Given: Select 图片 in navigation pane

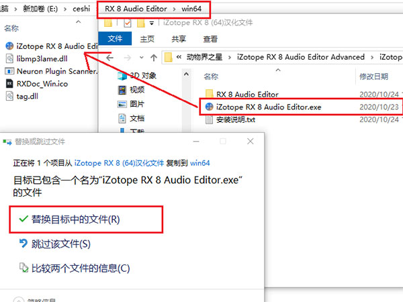Looking at the screenshot, I should click(x=131, y=104).
